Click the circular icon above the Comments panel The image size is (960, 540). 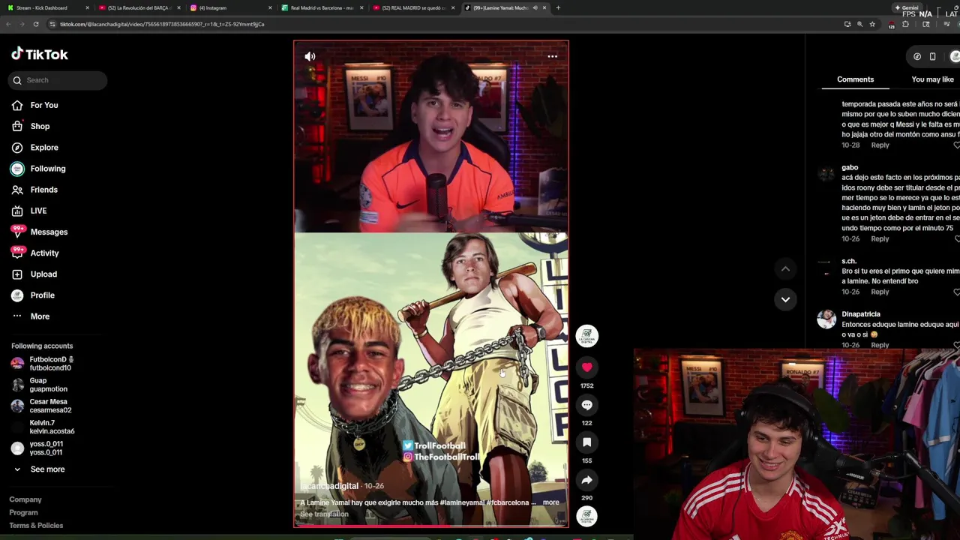pyautogui.click(x=917, y=57)
